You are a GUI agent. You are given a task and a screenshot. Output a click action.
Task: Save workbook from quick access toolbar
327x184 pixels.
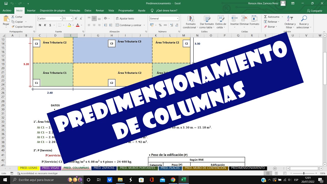6,3
